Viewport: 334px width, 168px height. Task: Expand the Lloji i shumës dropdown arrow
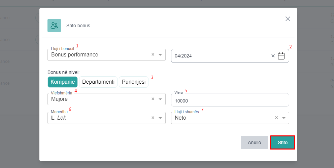(x=284, y=118)
